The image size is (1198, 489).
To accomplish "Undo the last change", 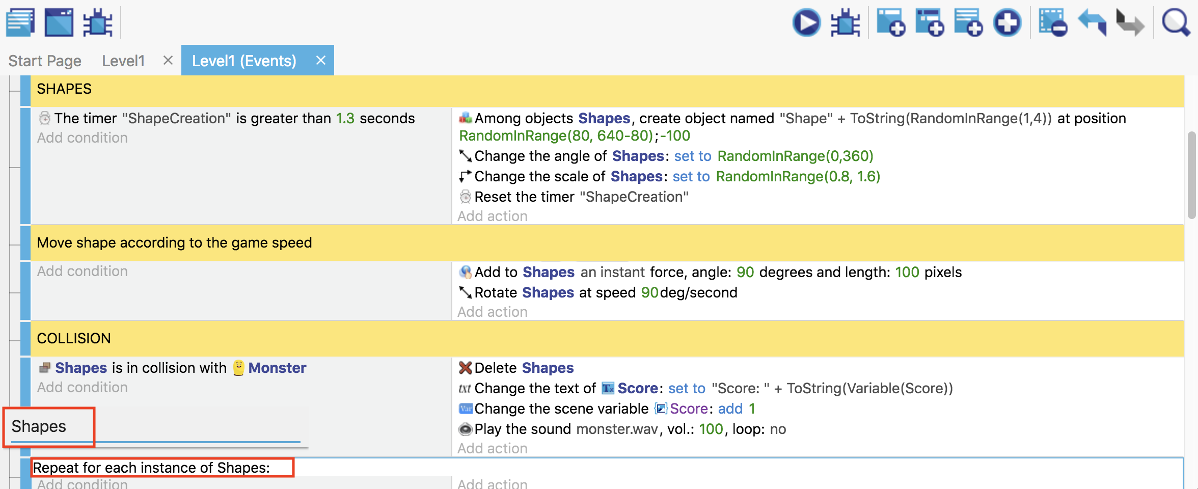I will pos(1092,23).
